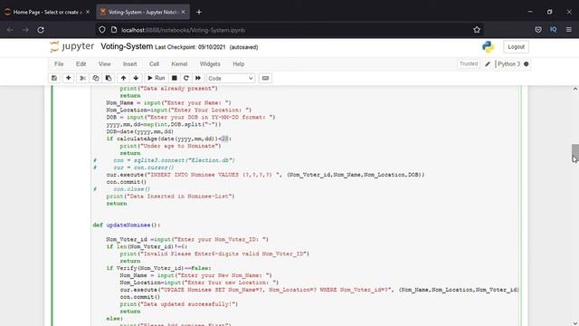Click the commented 'con.close()' line
The image size is (579, 326).
122,189
